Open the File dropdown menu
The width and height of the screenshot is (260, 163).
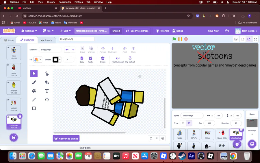pos(48,31)
